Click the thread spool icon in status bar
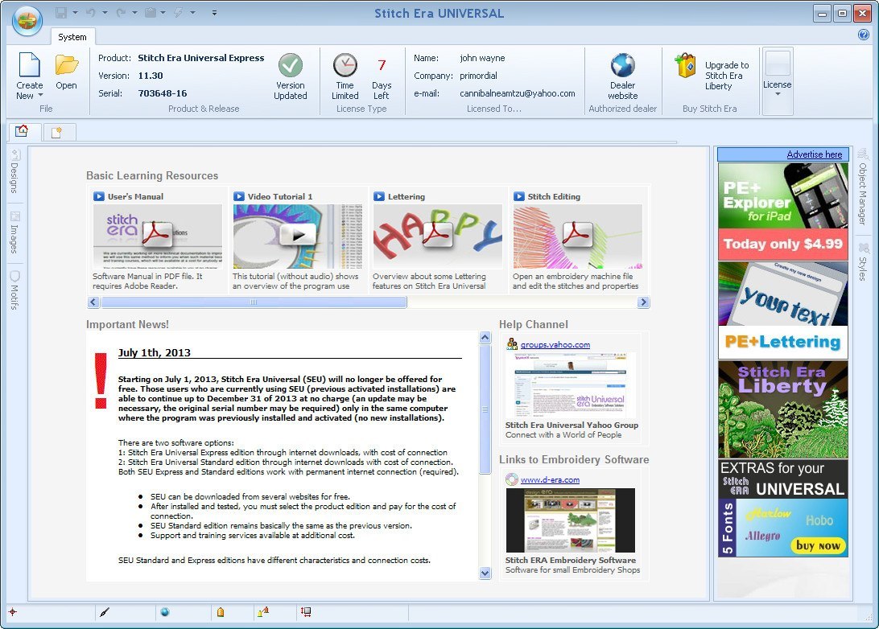879x629 pixels. (x=221, y=612)
